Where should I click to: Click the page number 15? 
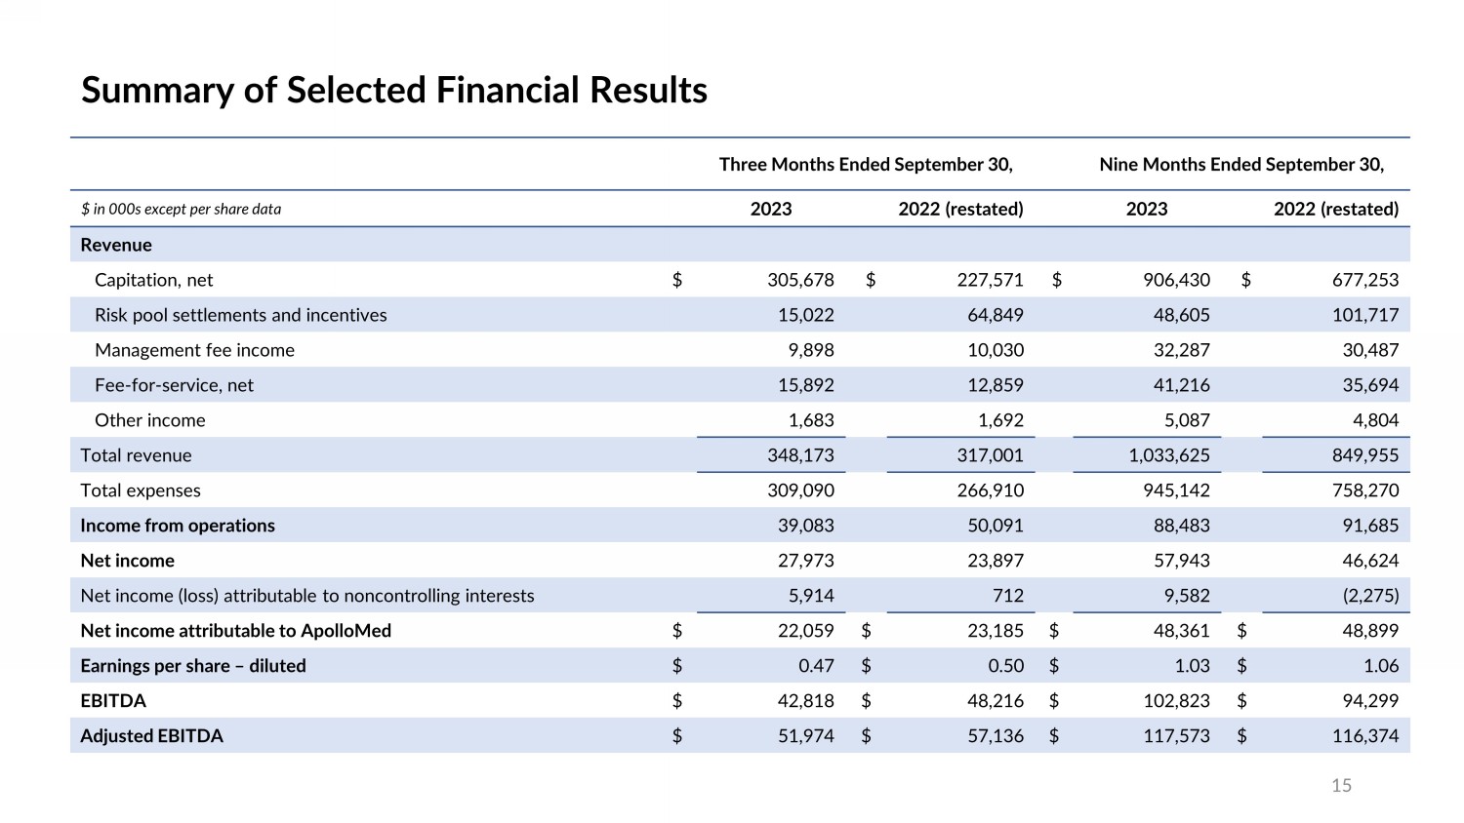tap(1341, 786)
